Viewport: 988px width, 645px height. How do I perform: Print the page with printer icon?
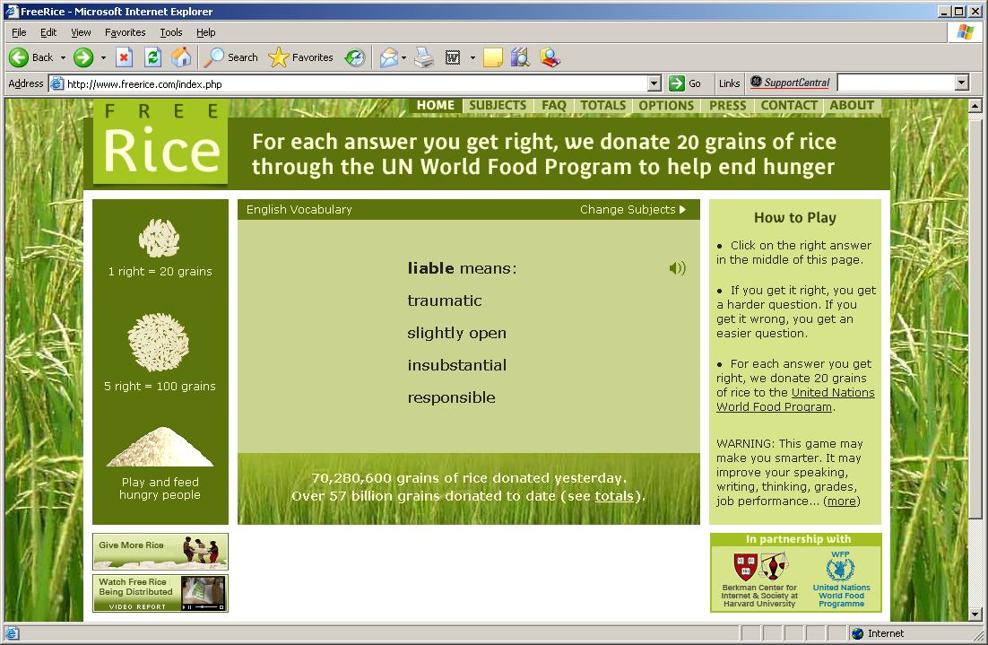coord(424,57)
